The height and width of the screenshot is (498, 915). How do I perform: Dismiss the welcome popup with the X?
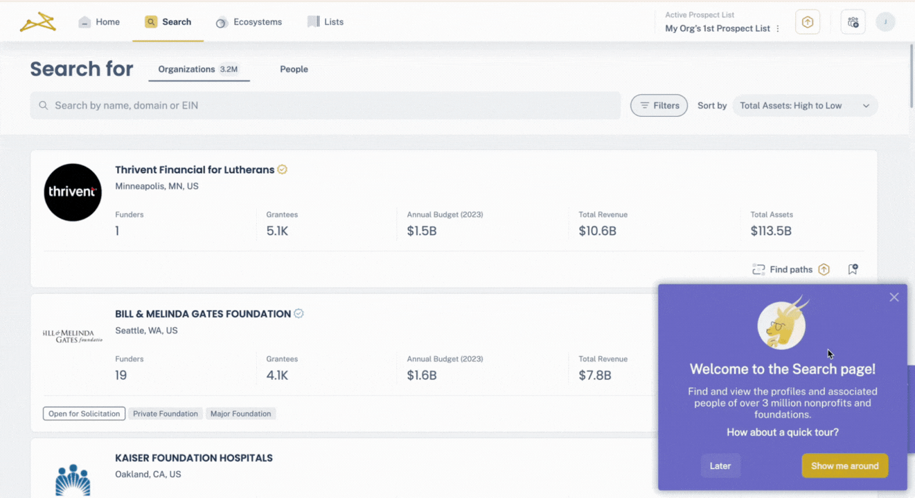(x=894, y=297)
